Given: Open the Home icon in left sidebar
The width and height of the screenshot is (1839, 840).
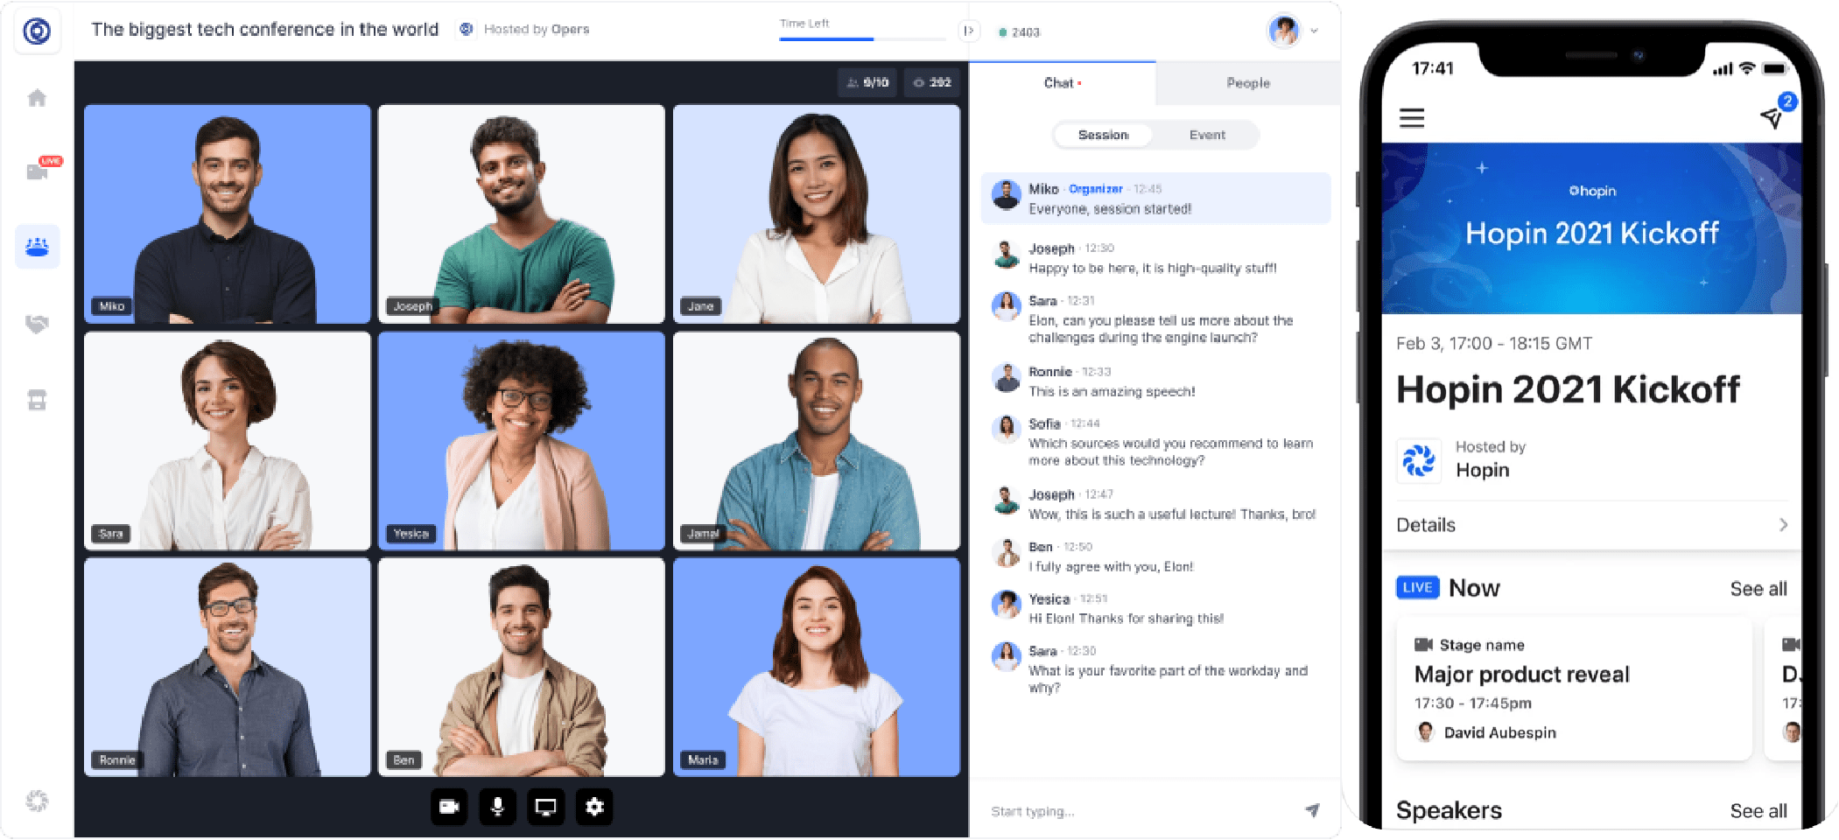Looking at the screenshot, I should (x=37, y=98).
